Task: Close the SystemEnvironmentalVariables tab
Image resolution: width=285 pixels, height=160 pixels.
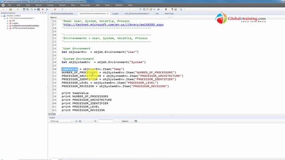Action: tap(108, 14)
